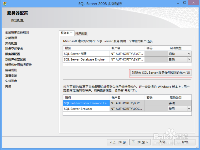Click 启动类型 column header in lower table
200x150 pixels.
click(x=180, y=98)
